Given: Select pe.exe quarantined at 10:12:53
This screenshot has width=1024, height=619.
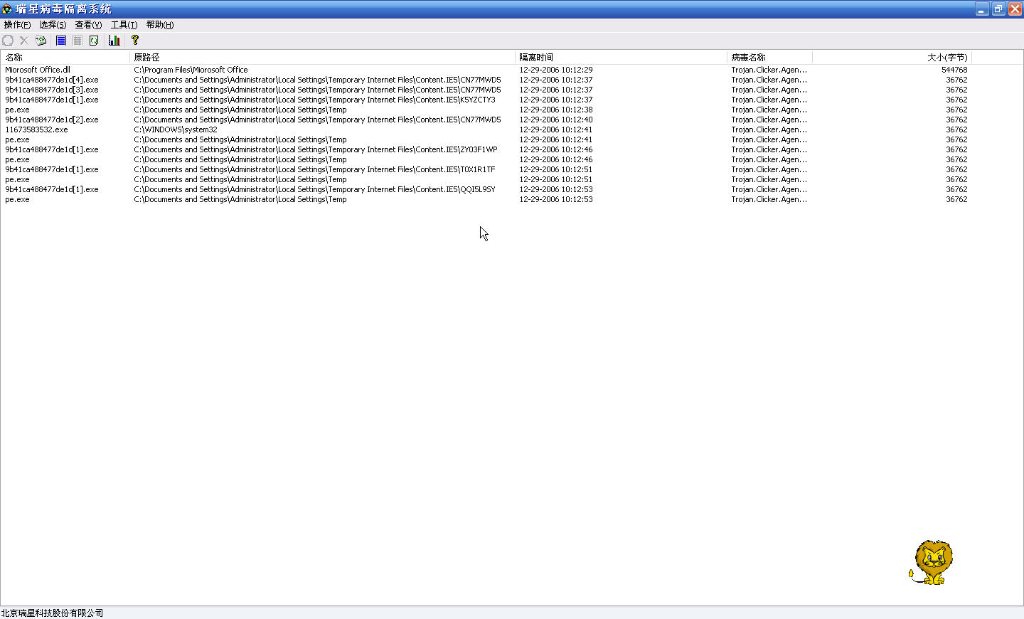Looking at the screenshot, I should pyautogui.click(x=17, y=199).
